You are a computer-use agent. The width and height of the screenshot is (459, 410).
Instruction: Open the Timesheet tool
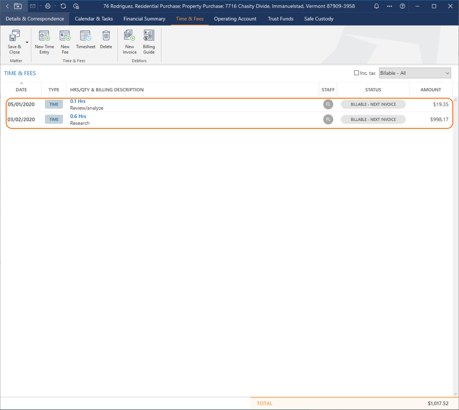tap(85, 36)
